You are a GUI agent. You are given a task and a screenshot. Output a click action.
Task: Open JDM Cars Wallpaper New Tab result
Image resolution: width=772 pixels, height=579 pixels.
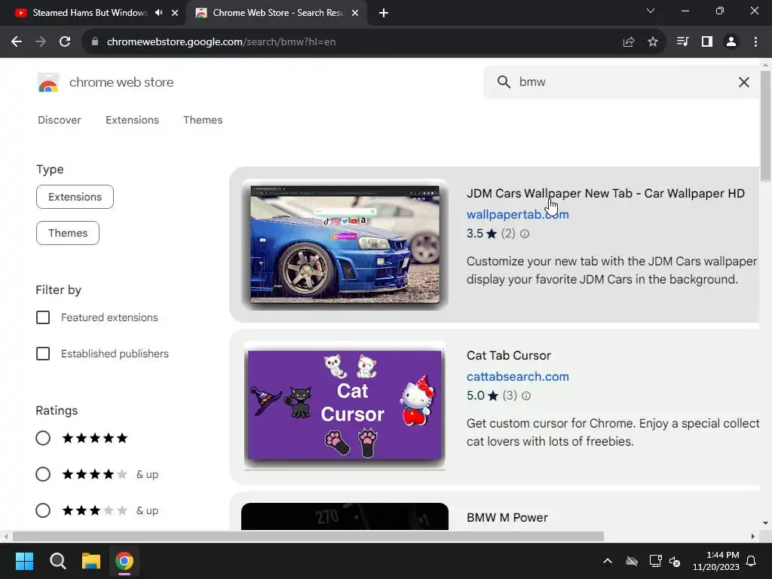tap(605, 194)
